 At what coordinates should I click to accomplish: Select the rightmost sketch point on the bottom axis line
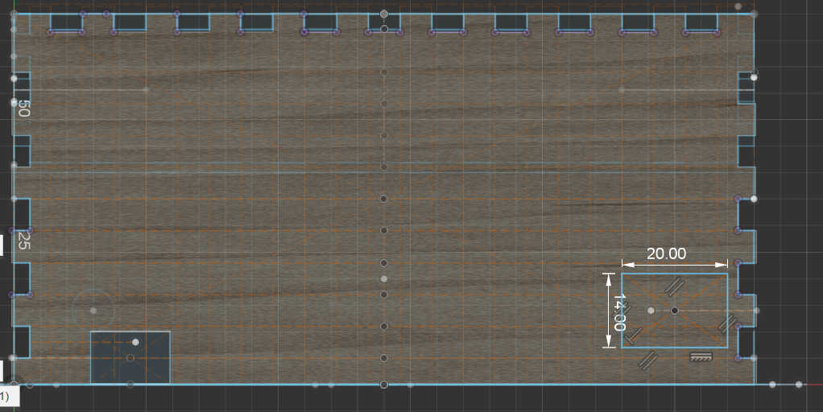799,385
